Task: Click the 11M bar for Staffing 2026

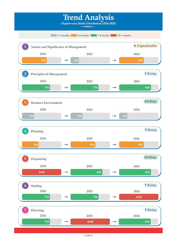Action: point(139,197)
